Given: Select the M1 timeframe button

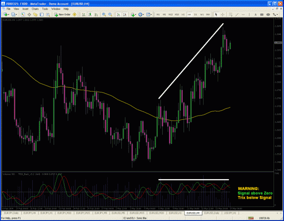Looking at the screenshot, I should [x=158, y=15].
